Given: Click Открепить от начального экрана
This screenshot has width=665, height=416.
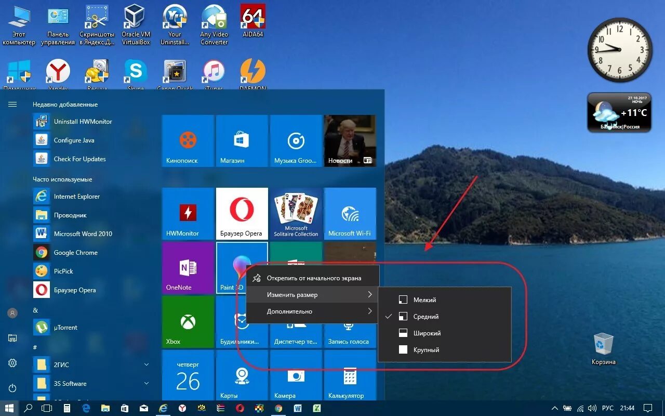Looking at the screenshot, I should pyautogui.click(x=313, y=278).
